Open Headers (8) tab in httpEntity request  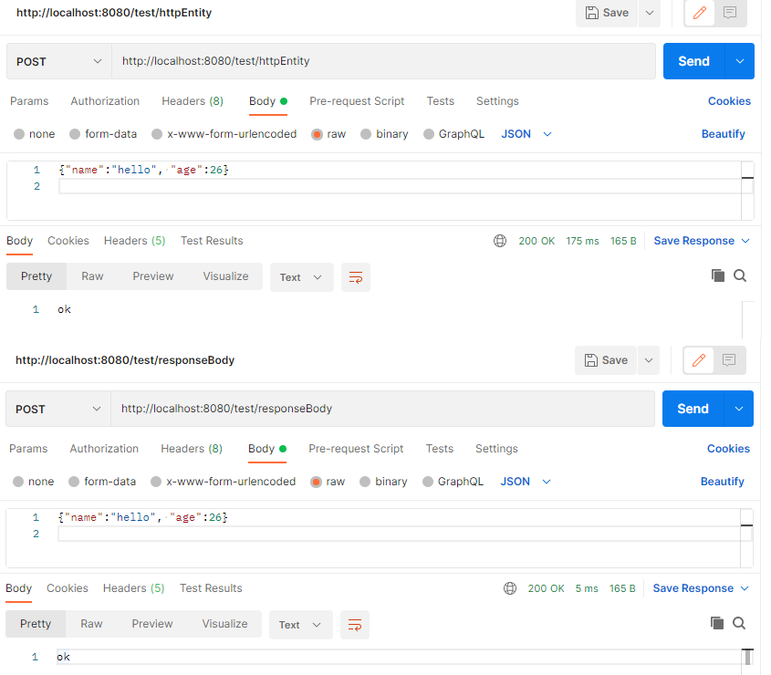[193, 101]
